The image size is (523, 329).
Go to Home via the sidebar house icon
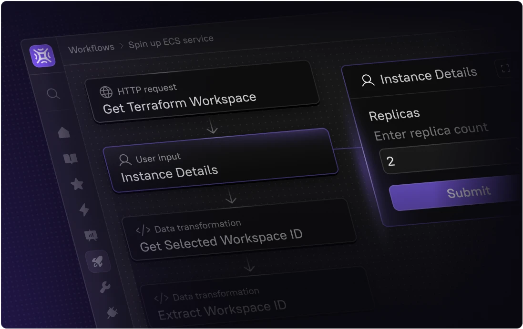[64, 132]
